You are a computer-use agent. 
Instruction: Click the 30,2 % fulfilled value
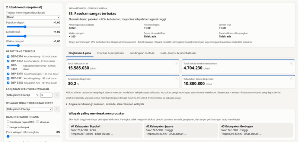tap(73, 83)
